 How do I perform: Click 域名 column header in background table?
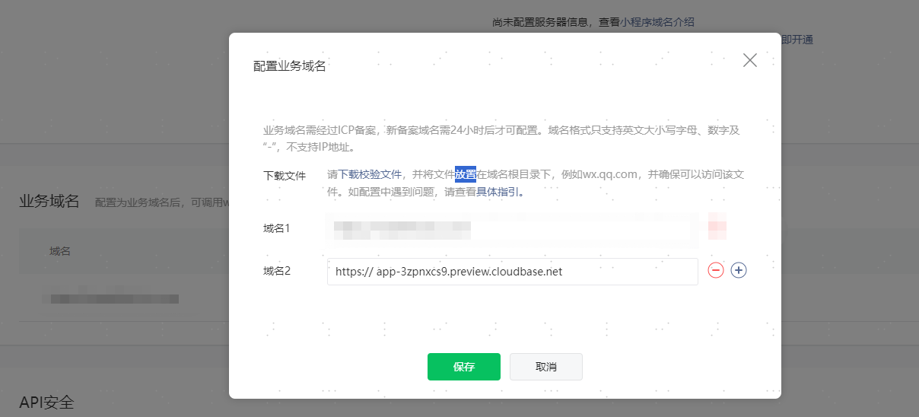tap(60, 251)
